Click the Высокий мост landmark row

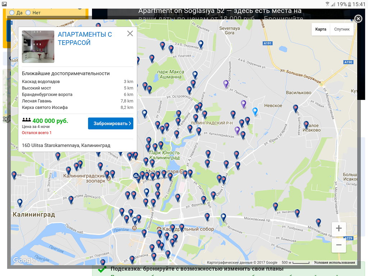(x=78, y=88)
